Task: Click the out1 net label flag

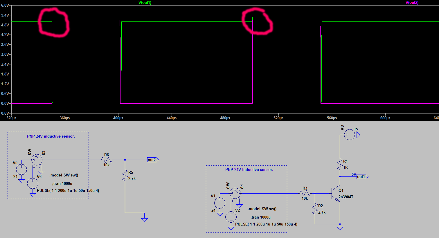Action: [x=362, y=176]
